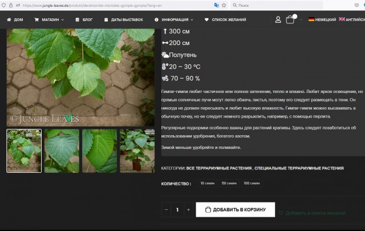This screenshot has height=231, width=365.
Task: Select the second leaf close-up thumbnail
Action: click(62, 151)
